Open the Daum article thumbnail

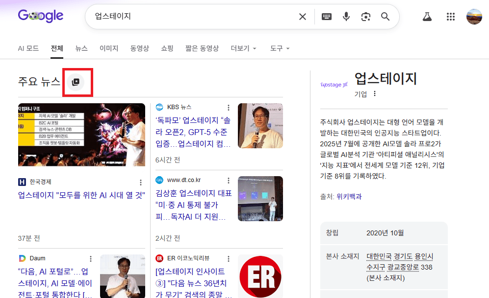pyautogui.click(x=123, y=276)
